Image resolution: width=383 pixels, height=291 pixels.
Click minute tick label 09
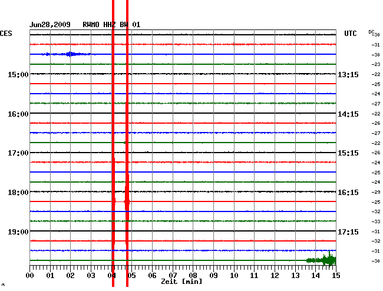(x=213, y=276)
